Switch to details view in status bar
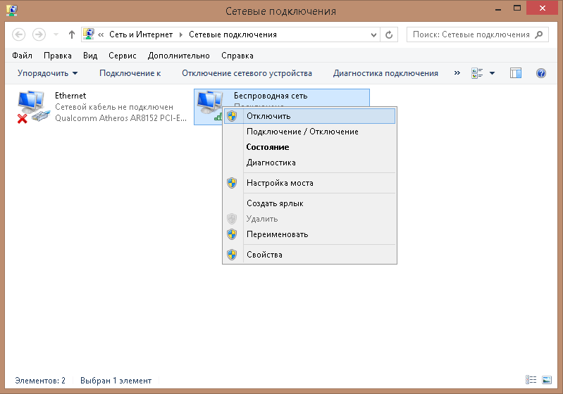 click(531, 380)
